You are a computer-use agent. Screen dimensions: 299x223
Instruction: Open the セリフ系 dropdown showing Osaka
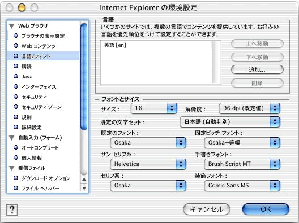[x=148, y=186]
